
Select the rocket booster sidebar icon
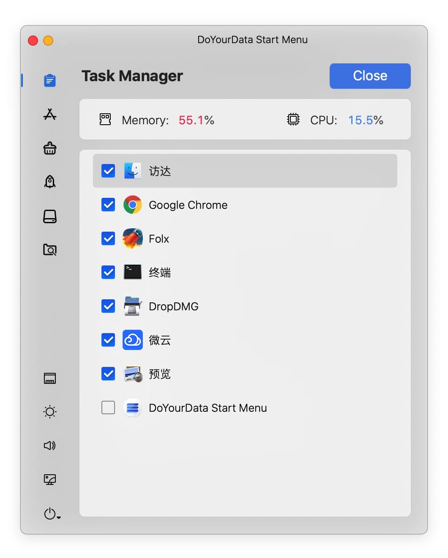(x=50, y=182)
